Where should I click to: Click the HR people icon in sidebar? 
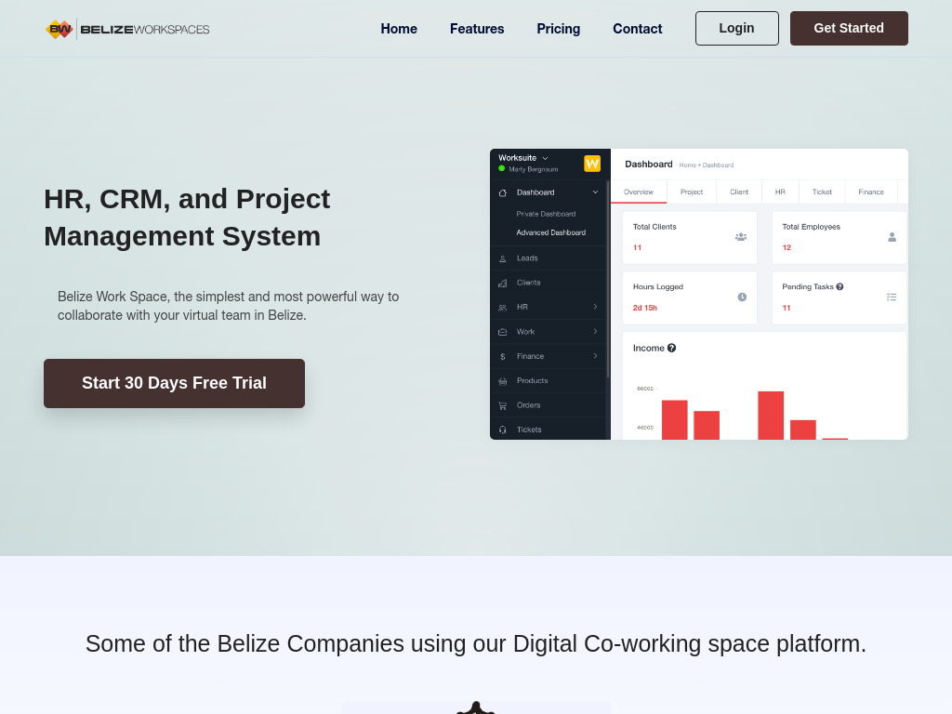(503, 308)
